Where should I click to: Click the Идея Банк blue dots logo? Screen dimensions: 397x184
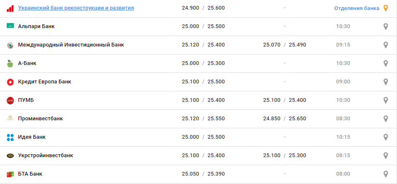click(10, 137)
